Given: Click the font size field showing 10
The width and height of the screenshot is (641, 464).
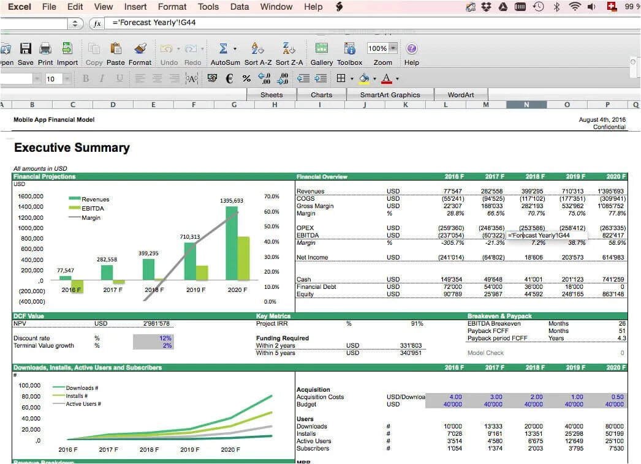Looking at the screenshot, I should coord(53,78).
